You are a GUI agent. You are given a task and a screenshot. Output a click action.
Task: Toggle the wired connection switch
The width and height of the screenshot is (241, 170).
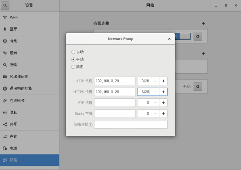coord(180,36)
